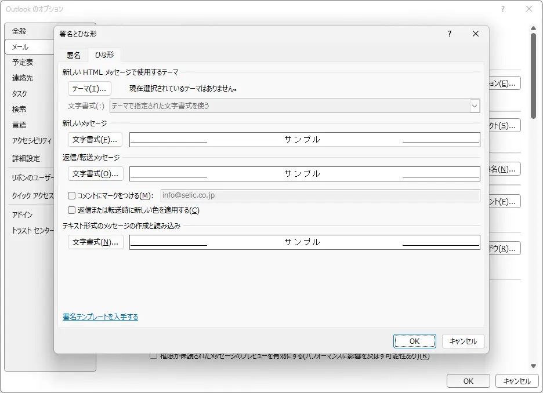Select the ひな形 tab
The height and width of the screenshot is (393, 543).
[x=104, y=55]
